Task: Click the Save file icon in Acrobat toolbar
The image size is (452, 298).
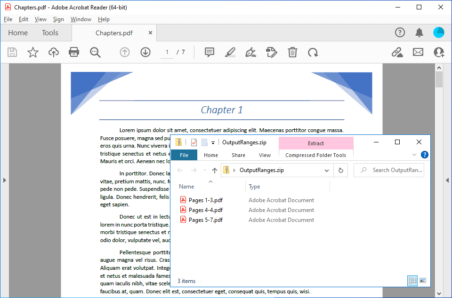Action: pyautogui.click(x=12, y=52)
